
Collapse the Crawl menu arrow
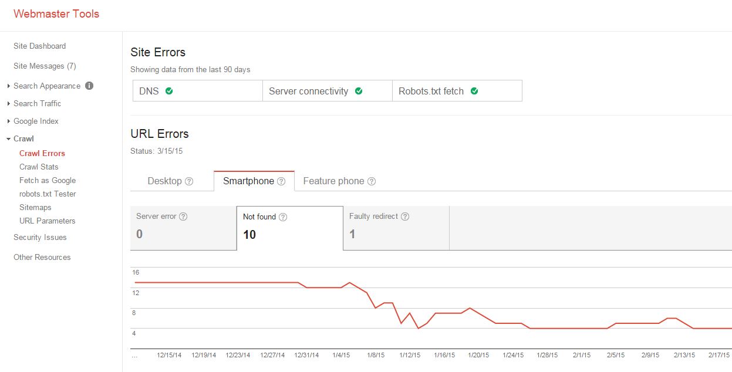click(8, 139)
